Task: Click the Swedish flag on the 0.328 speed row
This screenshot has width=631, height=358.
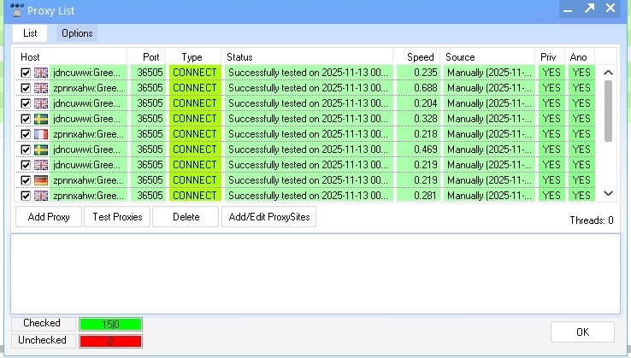Action: click(40, 119)
